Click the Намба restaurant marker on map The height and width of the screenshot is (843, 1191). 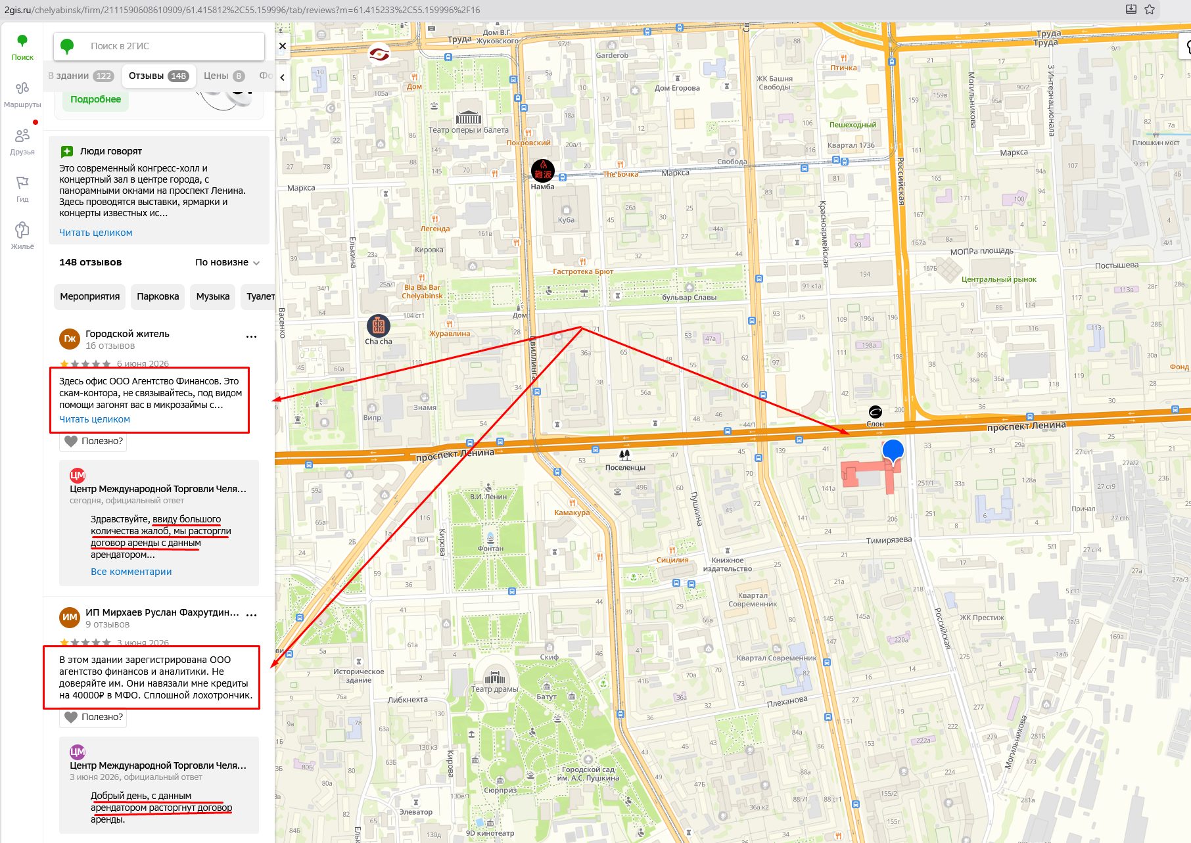(x=543, y=171)
